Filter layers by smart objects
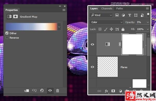The image size is (156, 101). pos(142,15)
